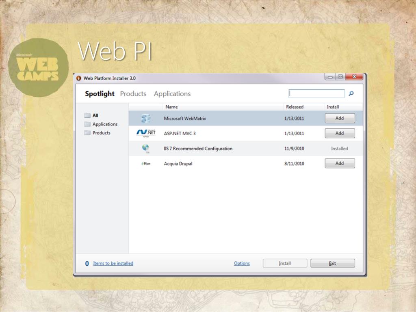This screenshot has width=416, height=312.
Task: Click the Web Platform Installer title icon
Action: tap(78, 78)
